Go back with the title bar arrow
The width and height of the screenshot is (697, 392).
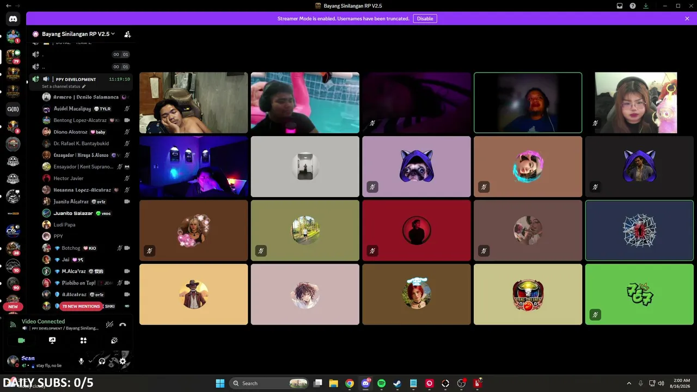[8, 6]
